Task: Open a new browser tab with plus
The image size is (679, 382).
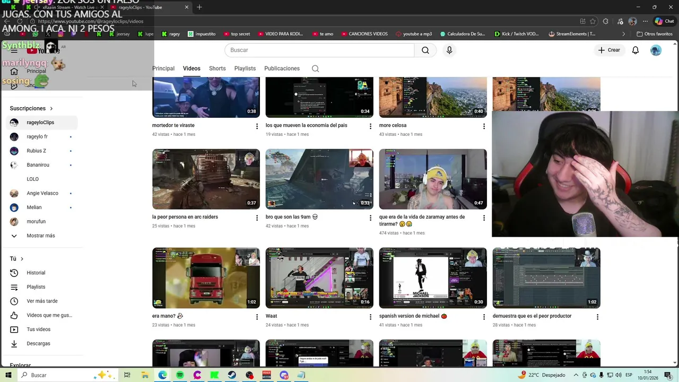Action: (199, 7)
